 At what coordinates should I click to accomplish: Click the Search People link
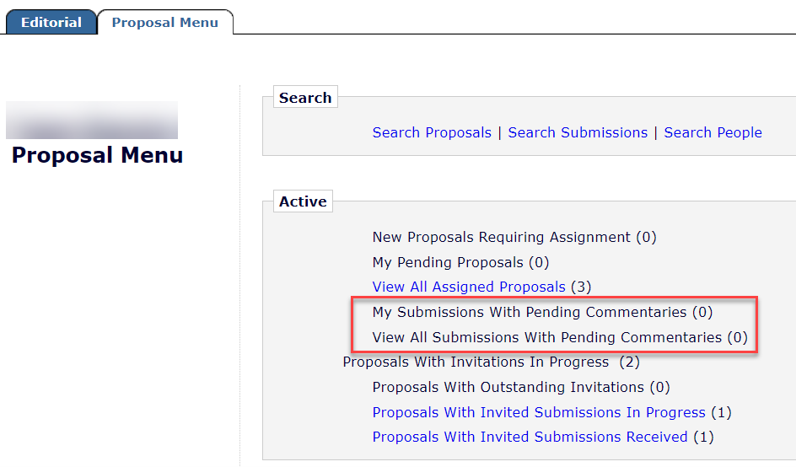pos(713,132)
